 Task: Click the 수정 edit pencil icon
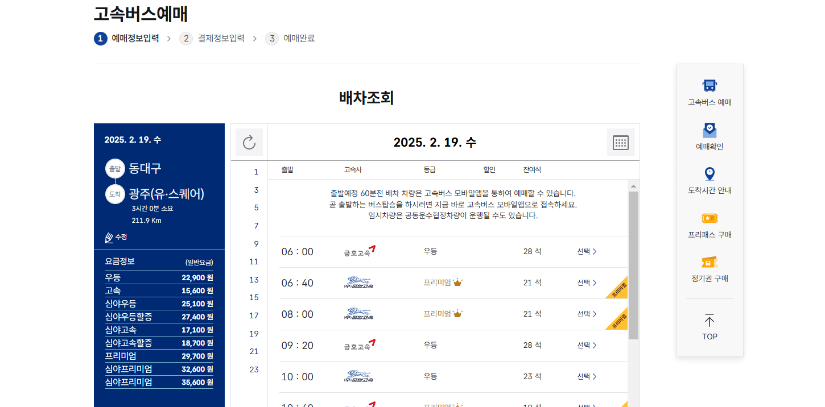tap(109, 237)
